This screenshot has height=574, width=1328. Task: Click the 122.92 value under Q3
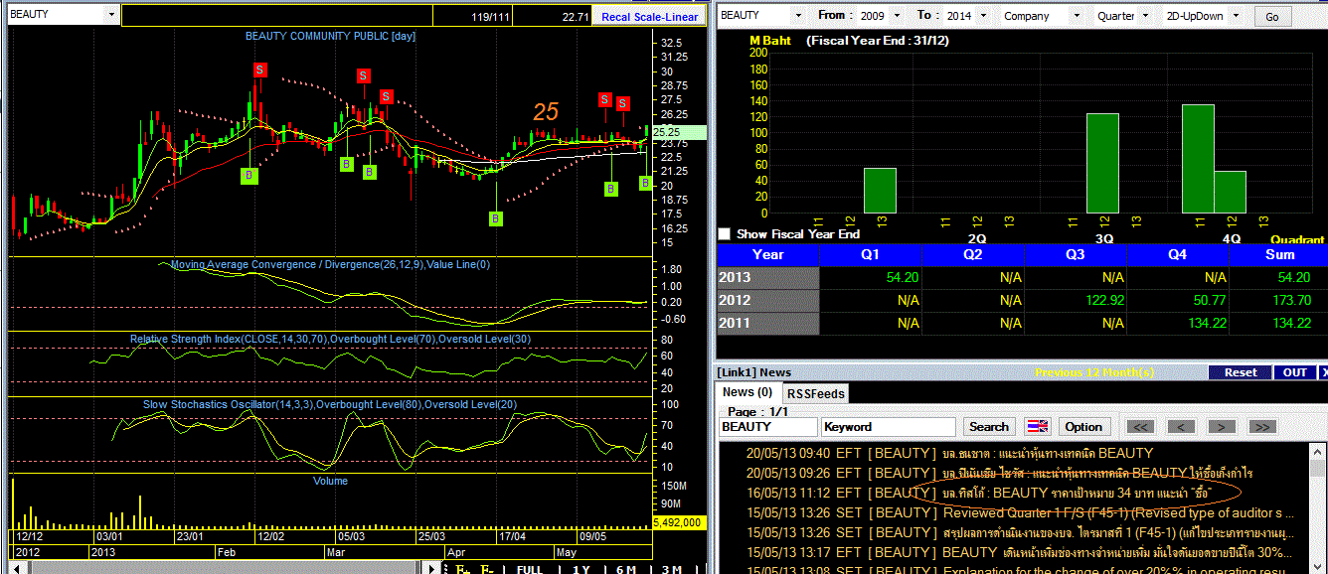pyautogui.click(x=1104, y=300)
